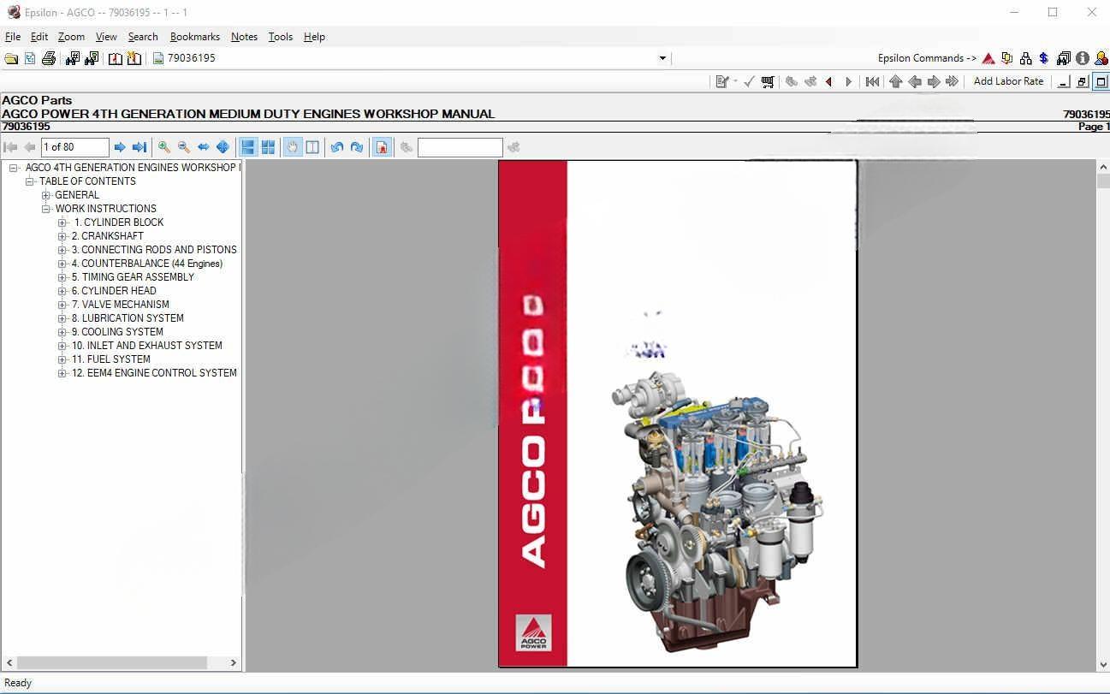Rotate the page counterclockwise
Image resolution: width=1110 pixels, height=694 pixels.
click(x=337, y=147)
